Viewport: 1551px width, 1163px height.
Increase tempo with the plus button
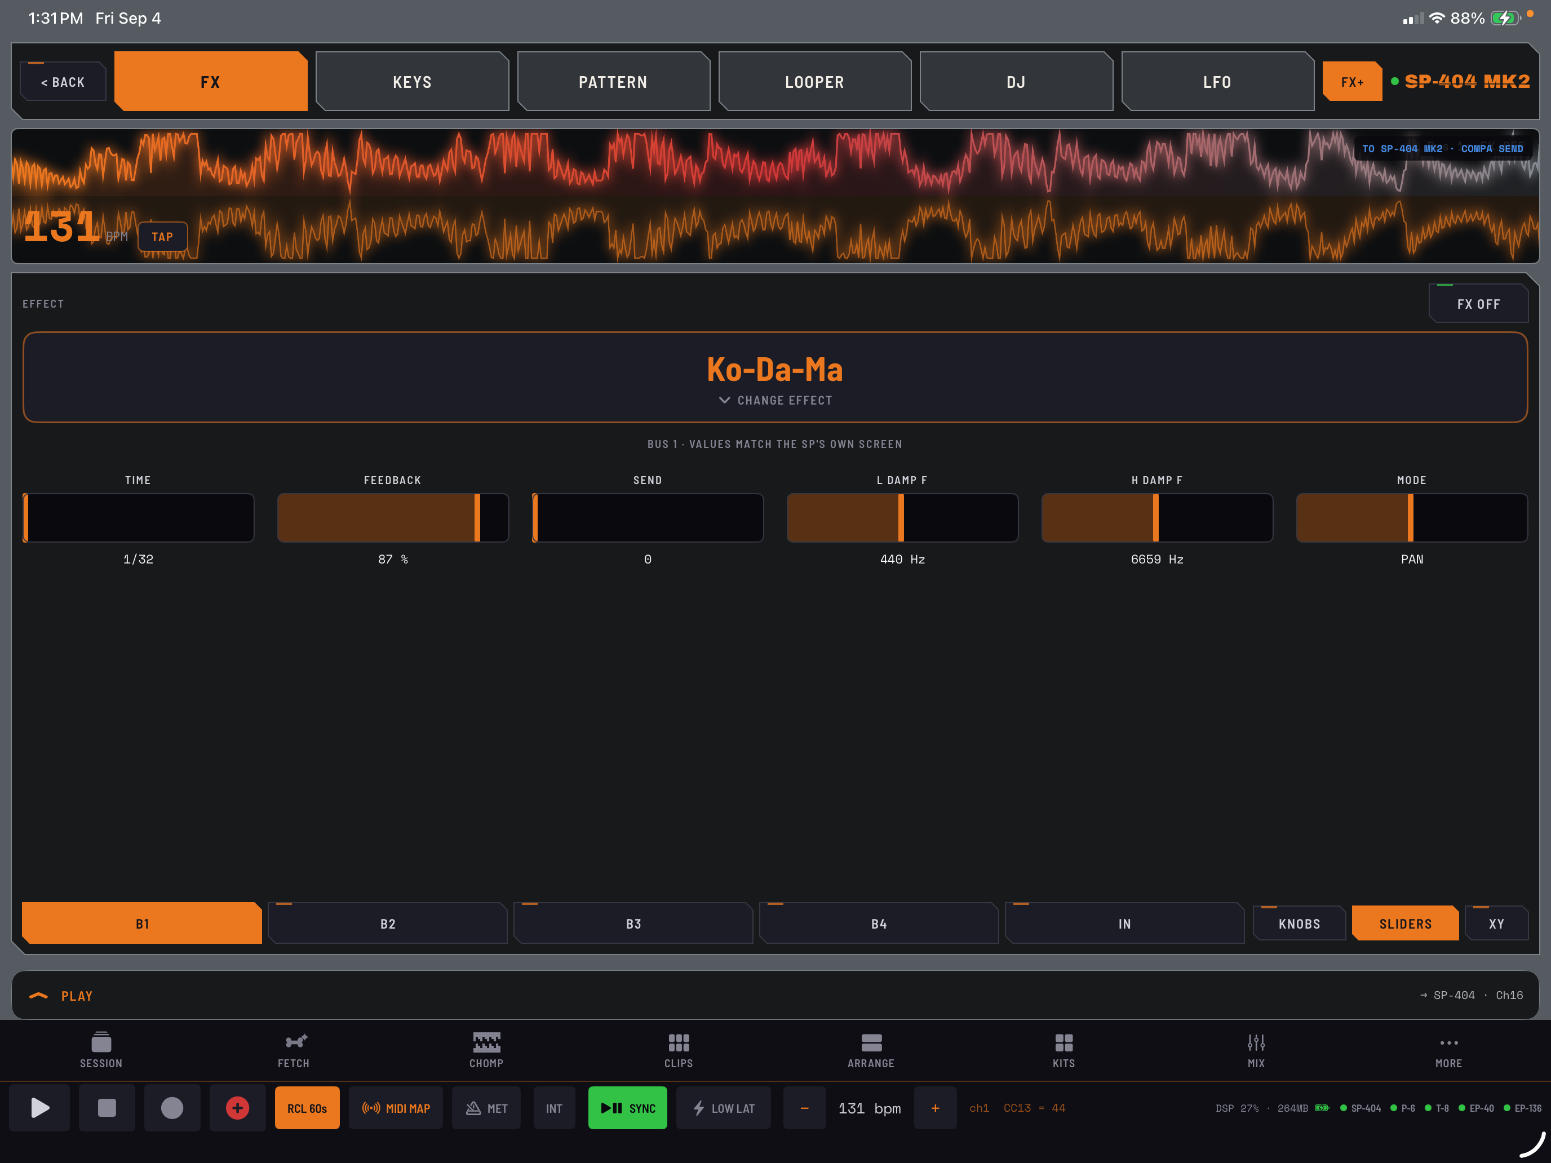934,1108
